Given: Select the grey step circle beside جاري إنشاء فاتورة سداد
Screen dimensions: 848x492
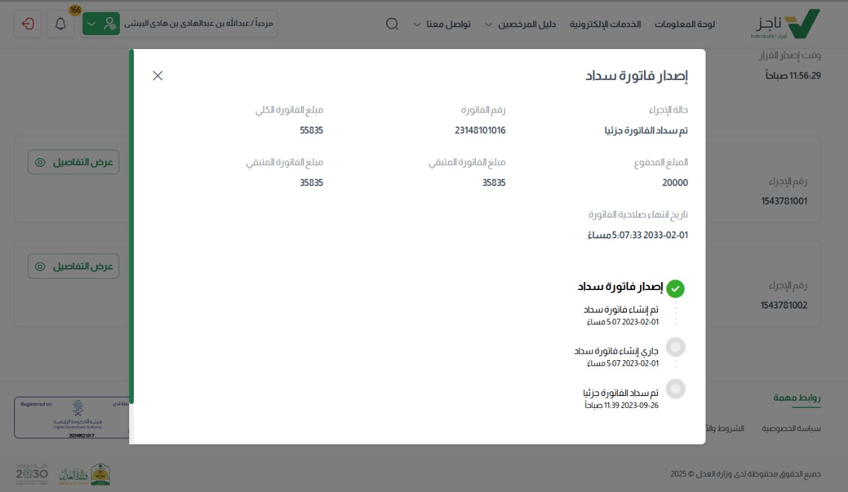Looking at the screenshot, I should tap(675, 347).
